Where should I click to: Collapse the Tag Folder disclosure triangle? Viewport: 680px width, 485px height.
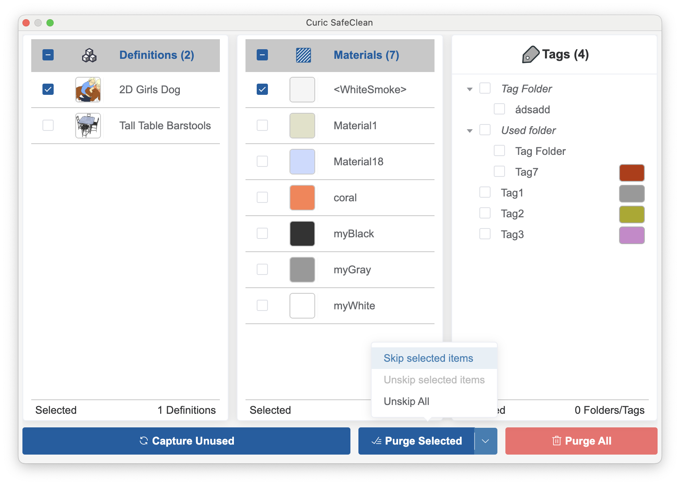point(469,88)
